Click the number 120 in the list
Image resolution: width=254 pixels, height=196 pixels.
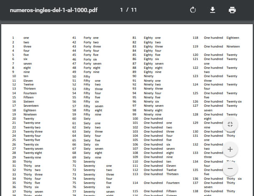click(196, 55)
